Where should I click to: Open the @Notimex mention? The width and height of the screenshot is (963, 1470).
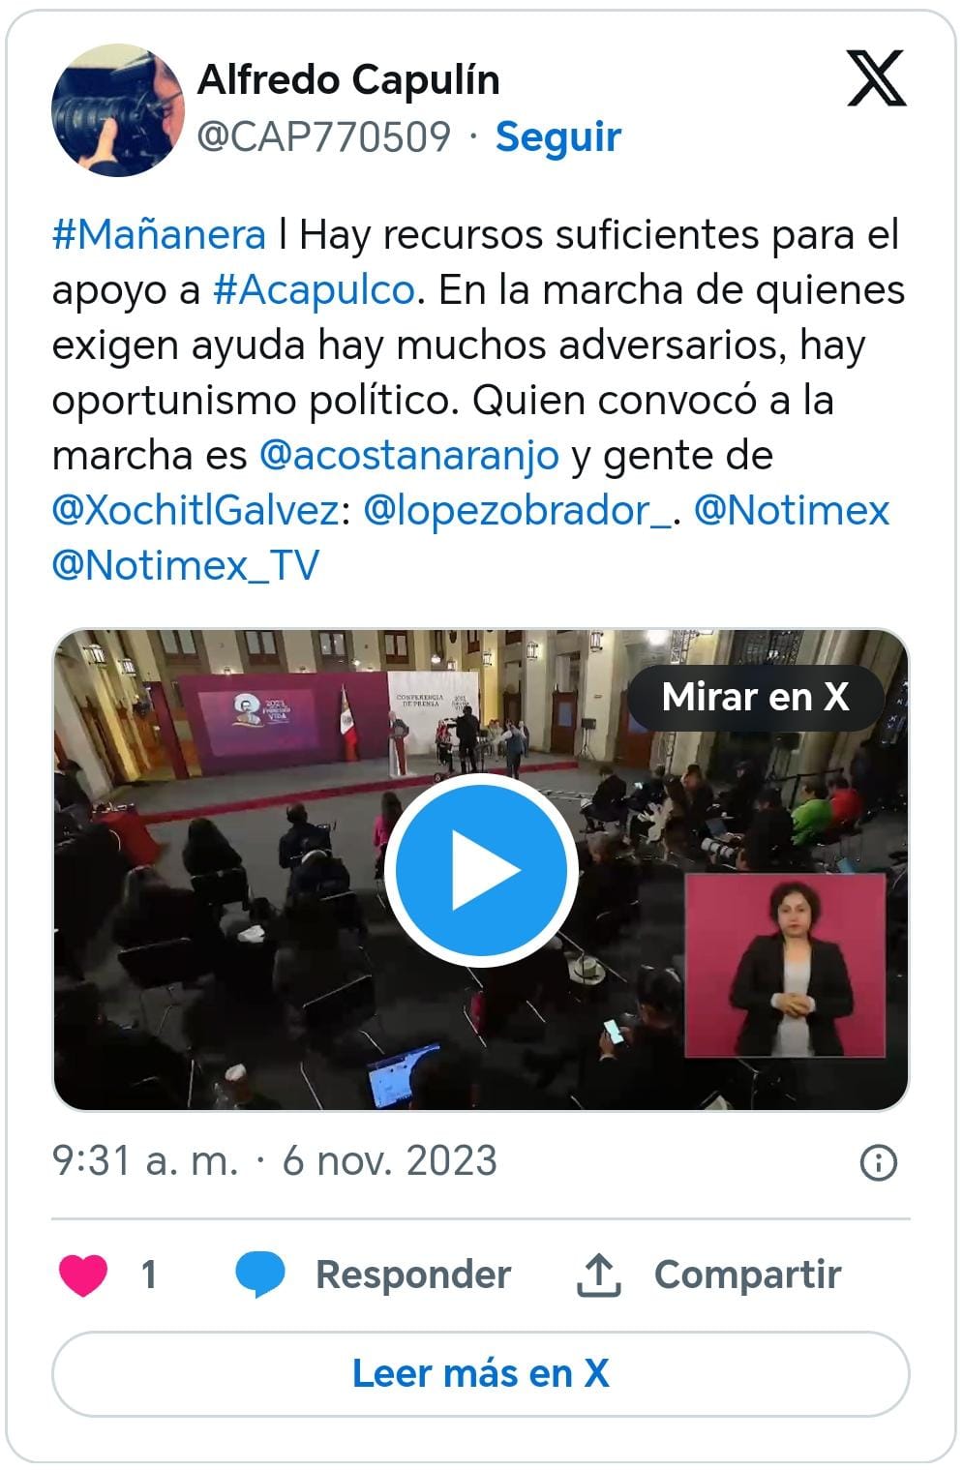(792, 510)
